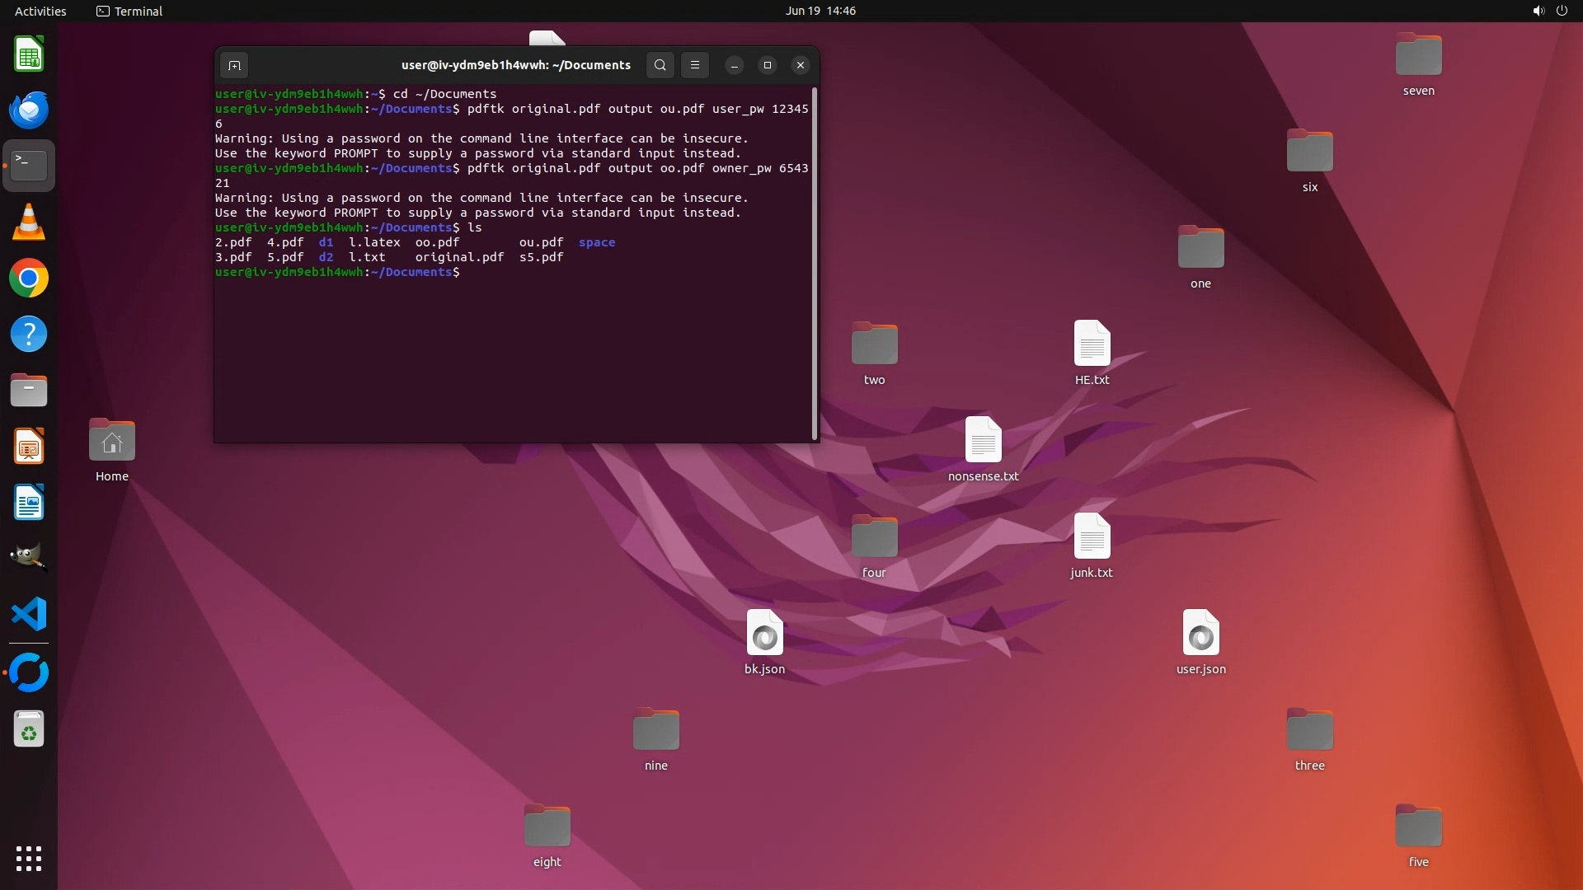Click the terminal window scrollbar
The height and width of the screenshot is (890, 1583).
coord(815,264)
